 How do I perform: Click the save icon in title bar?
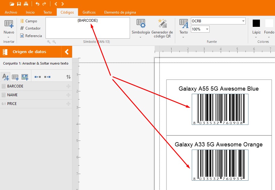19,4
